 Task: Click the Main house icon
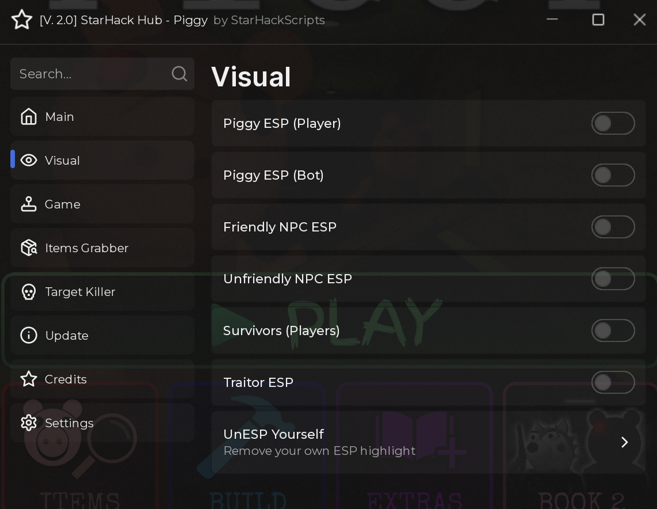29,116
